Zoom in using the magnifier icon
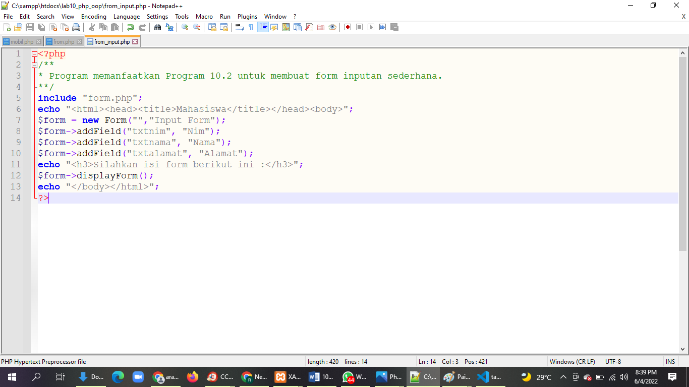Viewport: 689px width, 387px height. [x=184, y=27]
